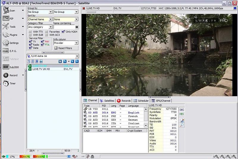Screen dimensions: 238x159
Task: Enable the With TTX checkbox
Action: 30,32
